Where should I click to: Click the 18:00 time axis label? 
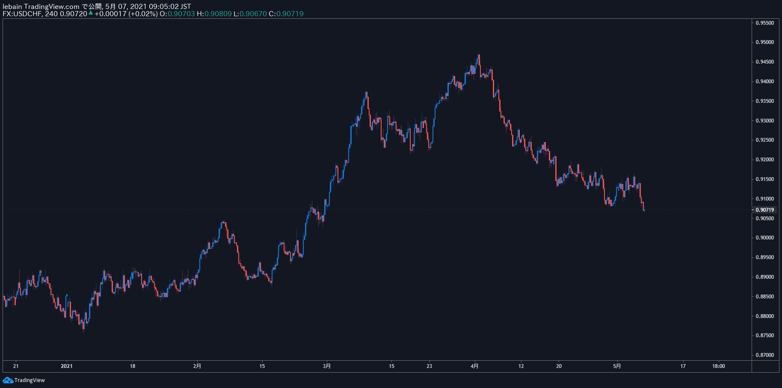click(719, 366)
